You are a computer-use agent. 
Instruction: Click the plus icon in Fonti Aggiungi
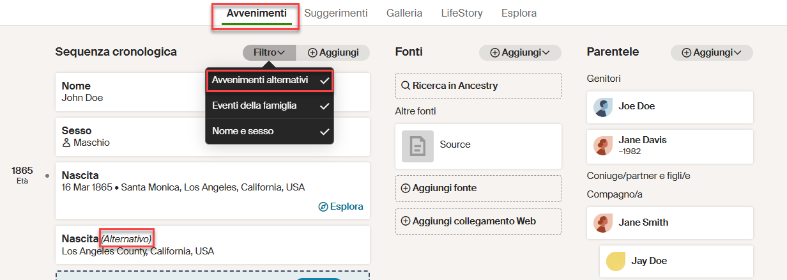pyautogui.click(x=494, y=53)
